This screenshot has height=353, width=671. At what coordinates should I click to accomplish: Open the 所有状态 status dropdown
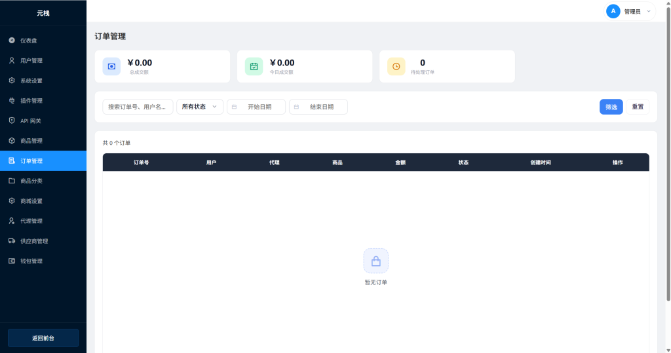[x=200, y=107]
